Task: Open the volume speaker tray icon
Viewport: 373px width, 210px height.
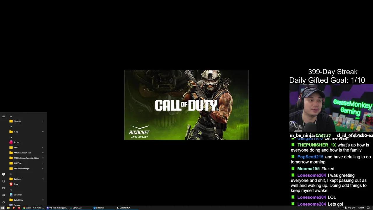Action: coord(349,208)
